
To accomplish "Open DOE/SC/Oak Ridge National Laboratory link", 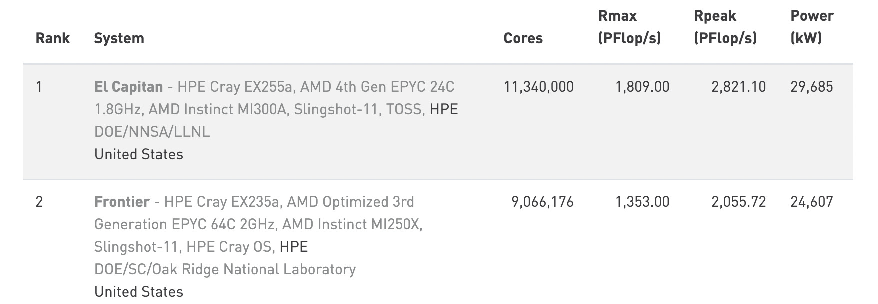I will [225, 269].
